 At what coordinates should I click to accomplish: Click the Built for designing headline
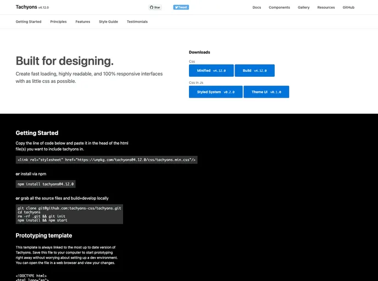(x=65, y=61)
